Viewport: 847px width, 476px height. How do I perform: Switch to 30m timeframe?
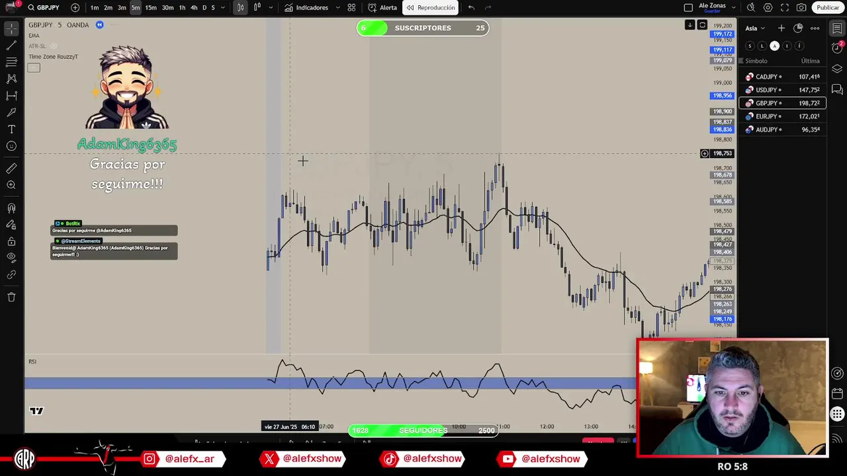168,8
